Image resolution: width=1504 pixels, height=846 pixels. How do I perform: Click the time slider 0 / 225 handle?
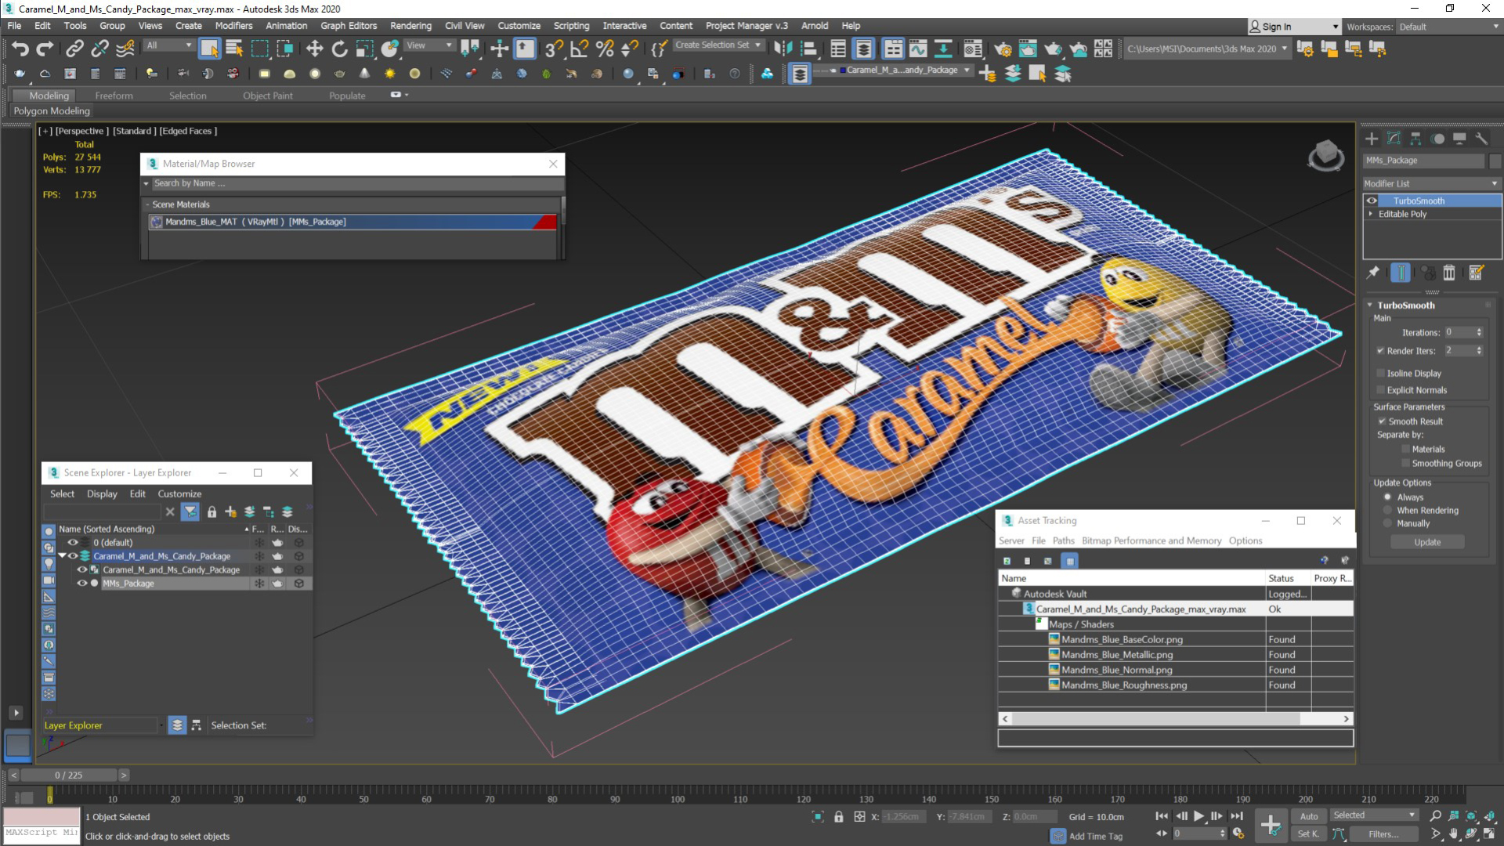point(69,775)
